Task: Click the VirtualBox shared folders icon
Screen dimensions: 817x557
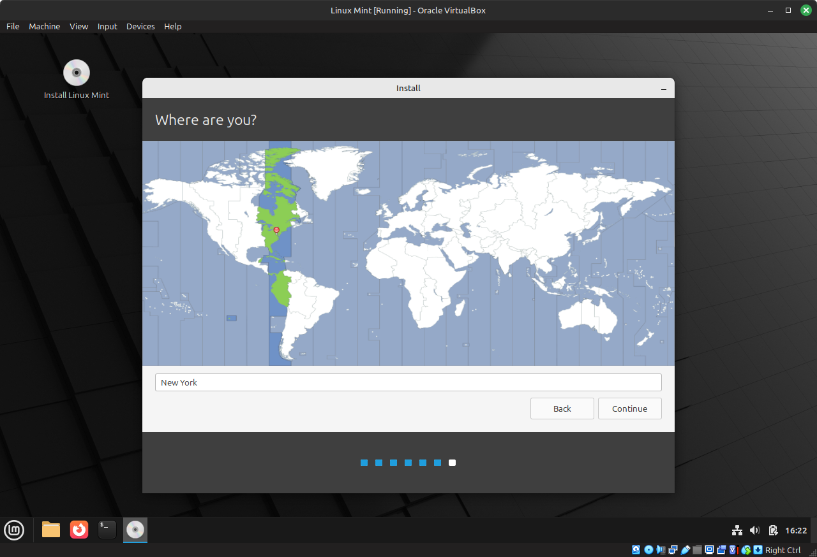Action: coord(697,549)
